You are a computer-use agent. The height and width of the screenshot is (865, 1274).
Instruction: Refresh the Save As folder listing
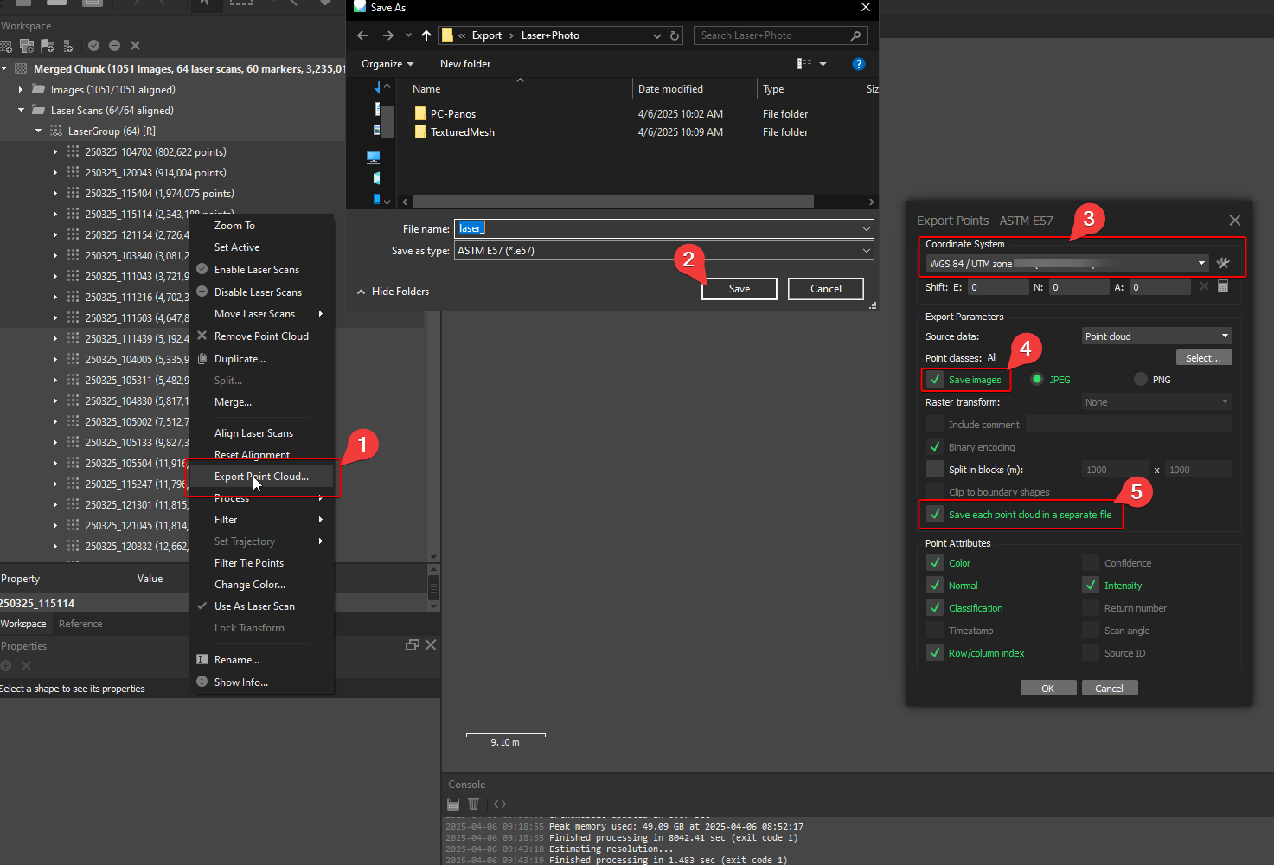675,35
